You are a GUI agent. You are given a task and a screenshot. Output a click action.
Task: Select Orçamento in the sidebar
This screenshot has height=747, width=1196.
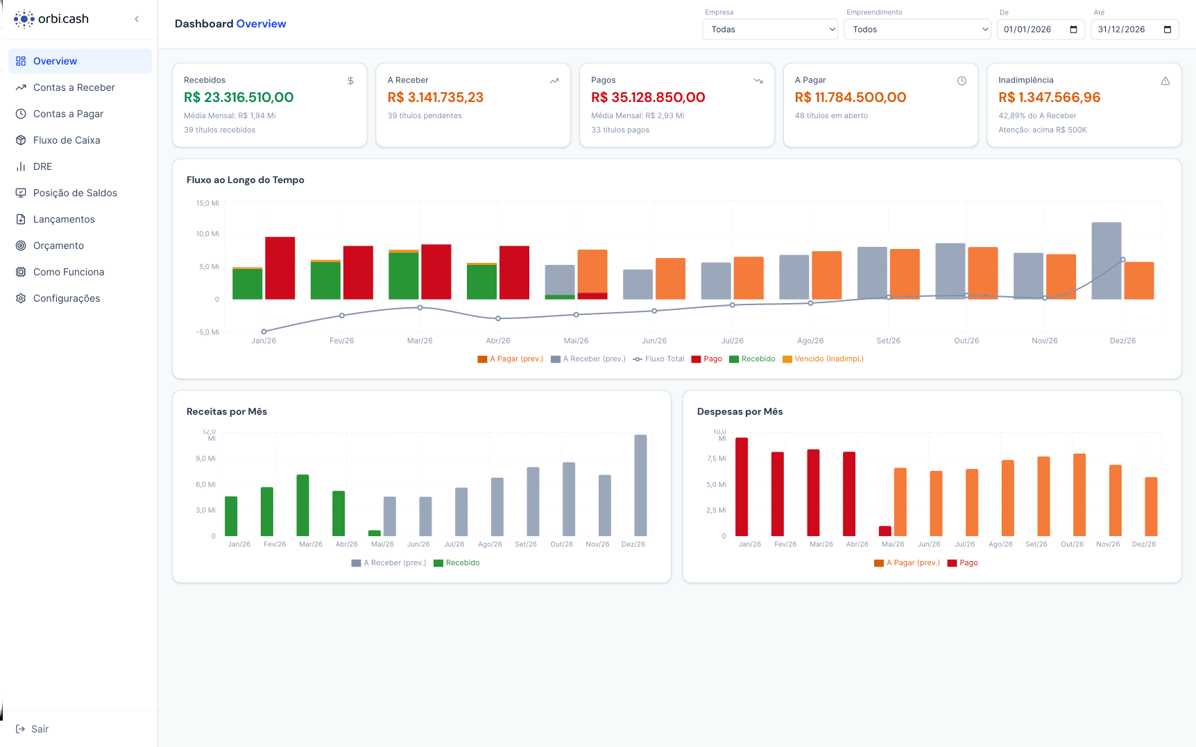pyautogui.click(x=80, y=246)
